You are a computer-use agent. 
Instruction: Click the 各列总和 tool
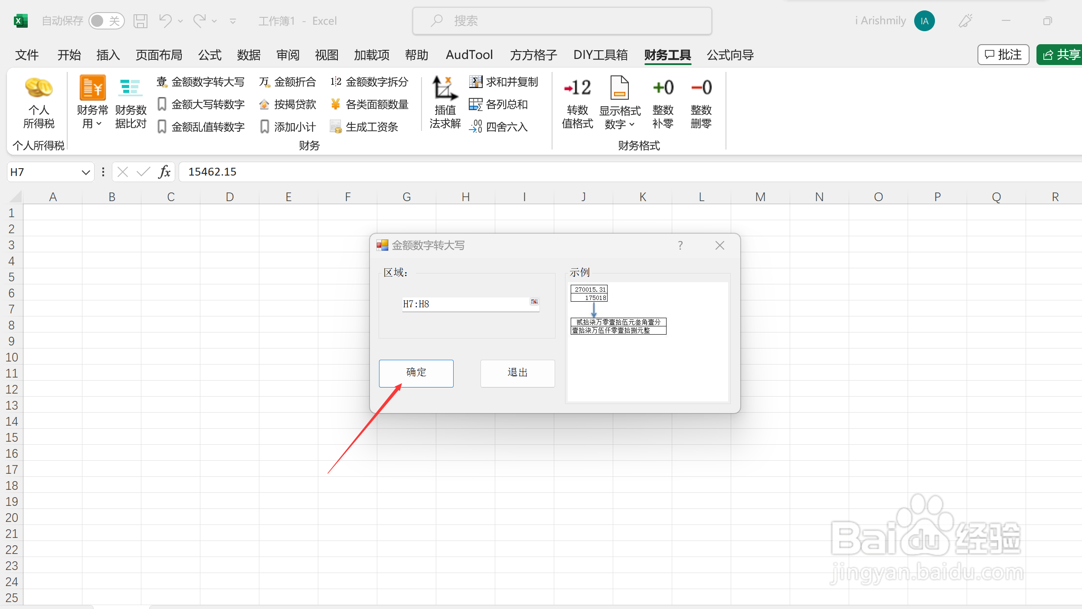[x=499, y=104]
